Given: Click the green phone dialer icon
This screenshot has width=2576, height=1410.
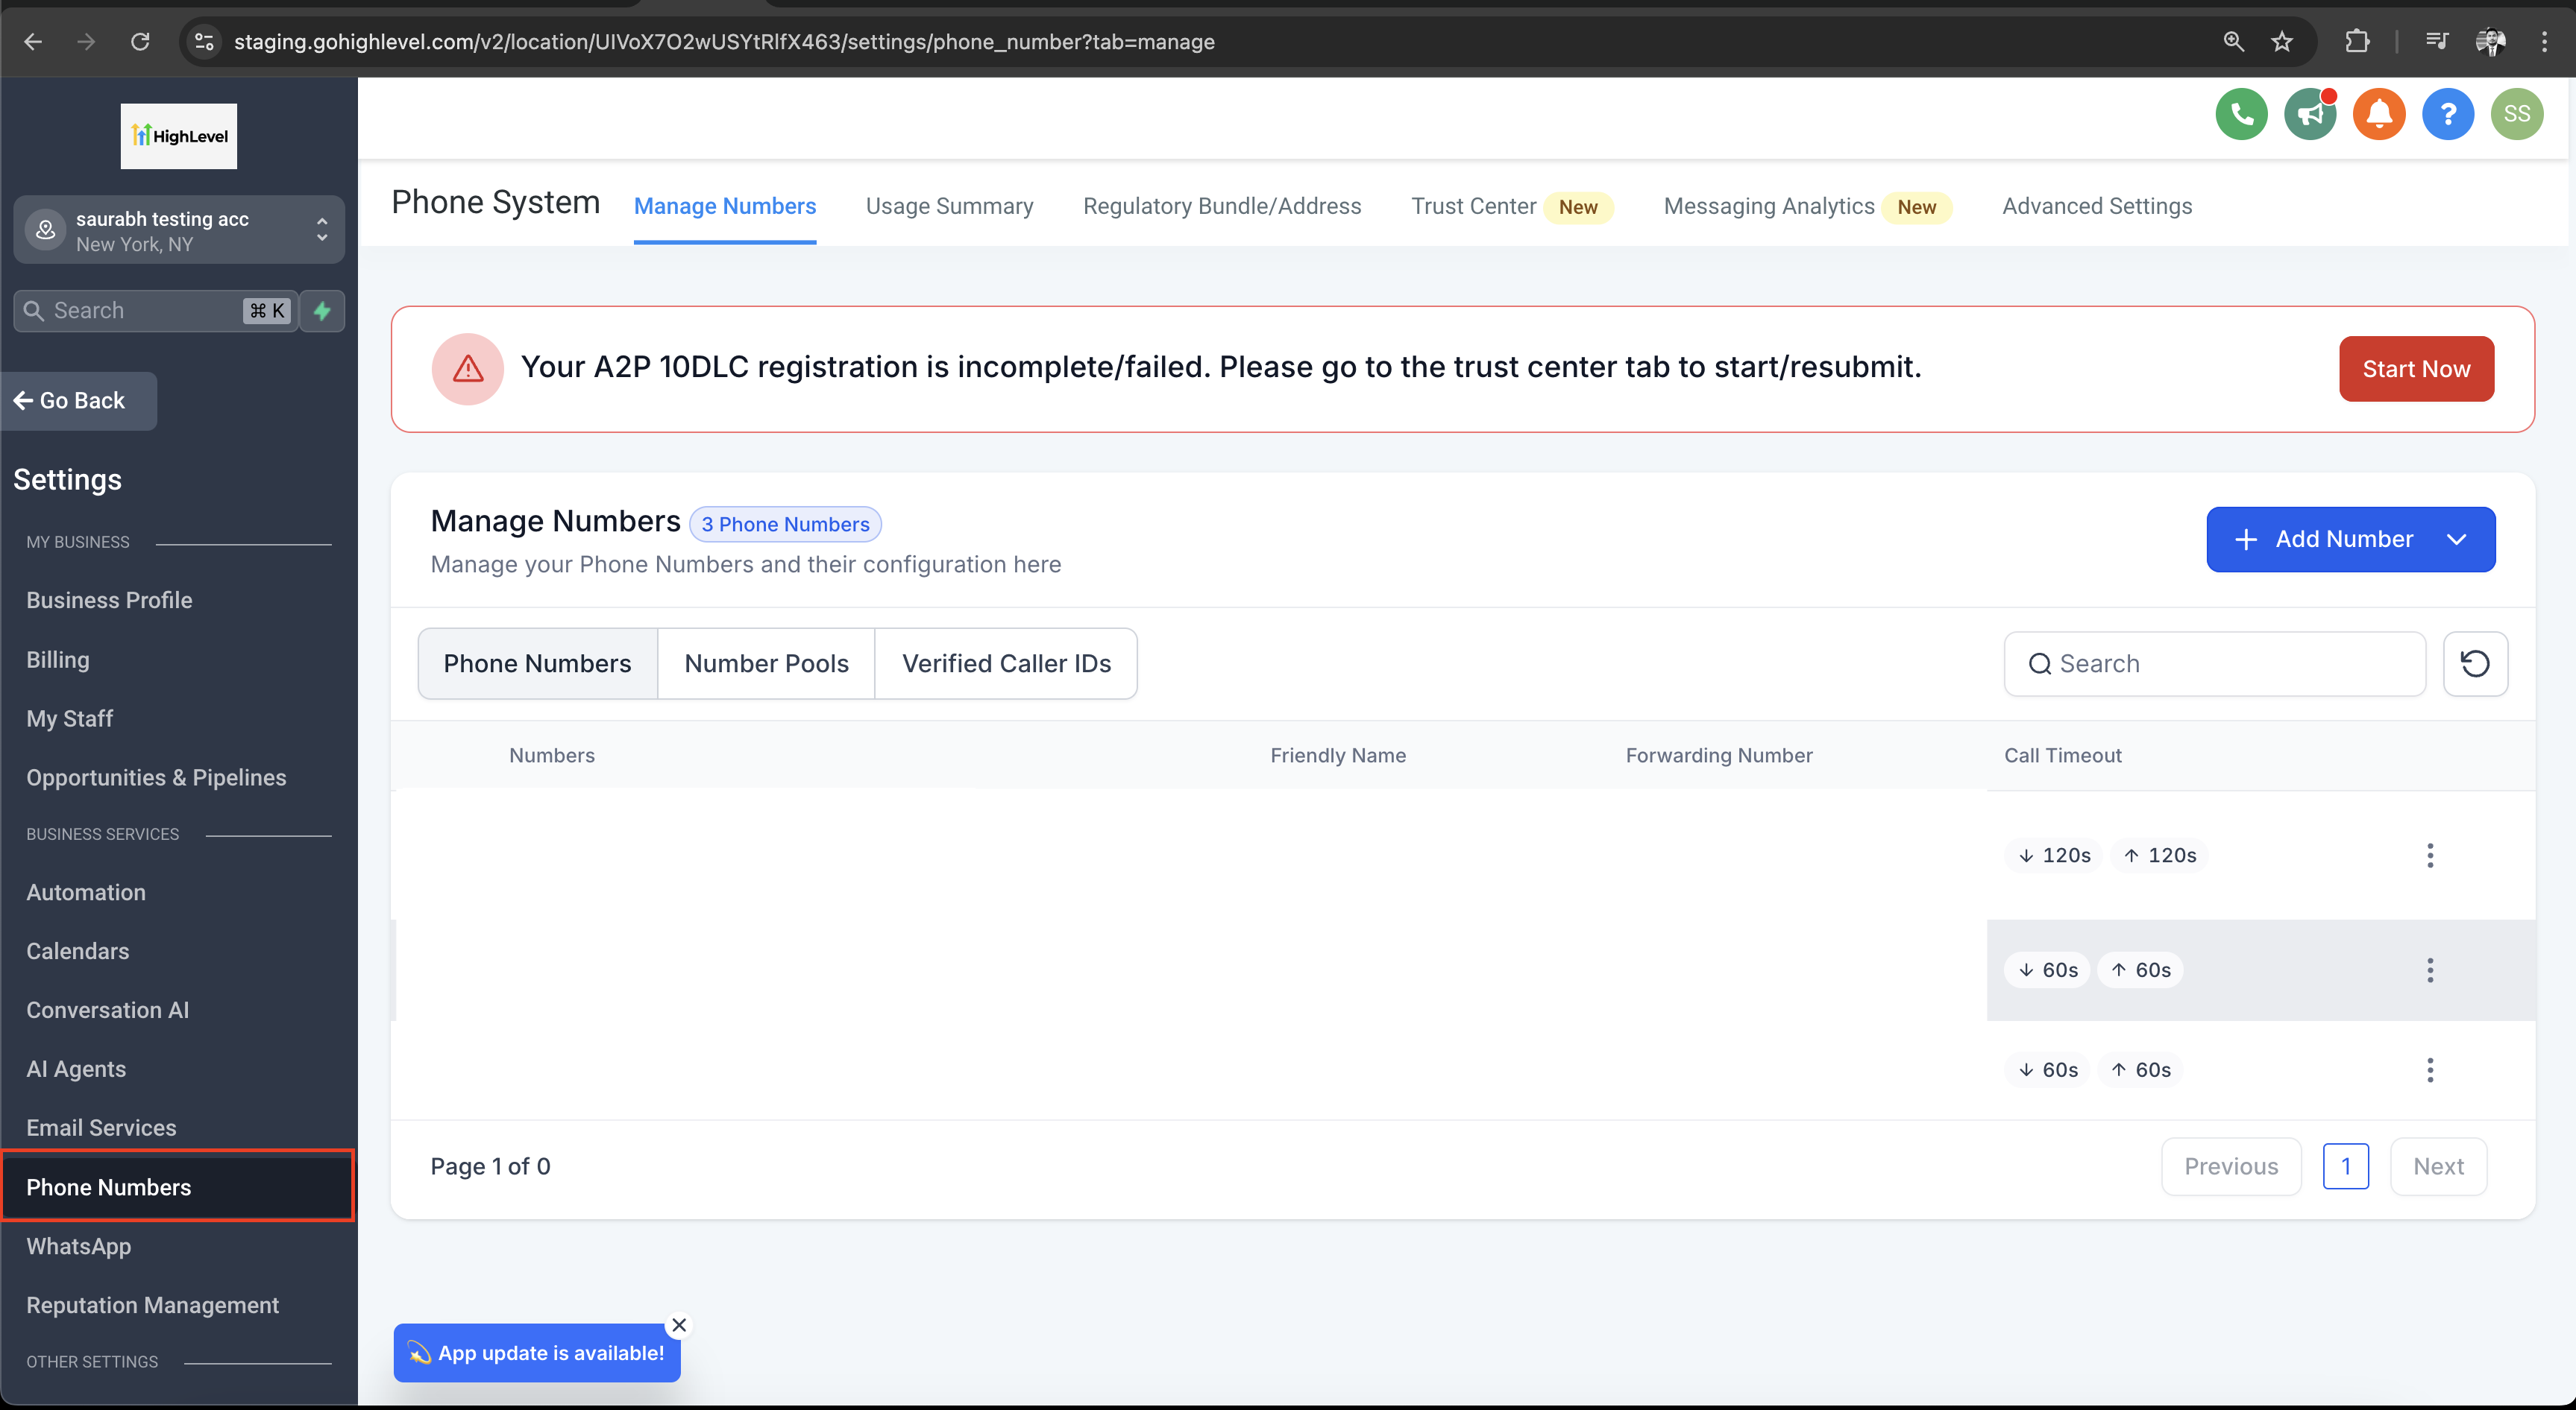Looking at the screenshot, I should [x=2241, y=114].
